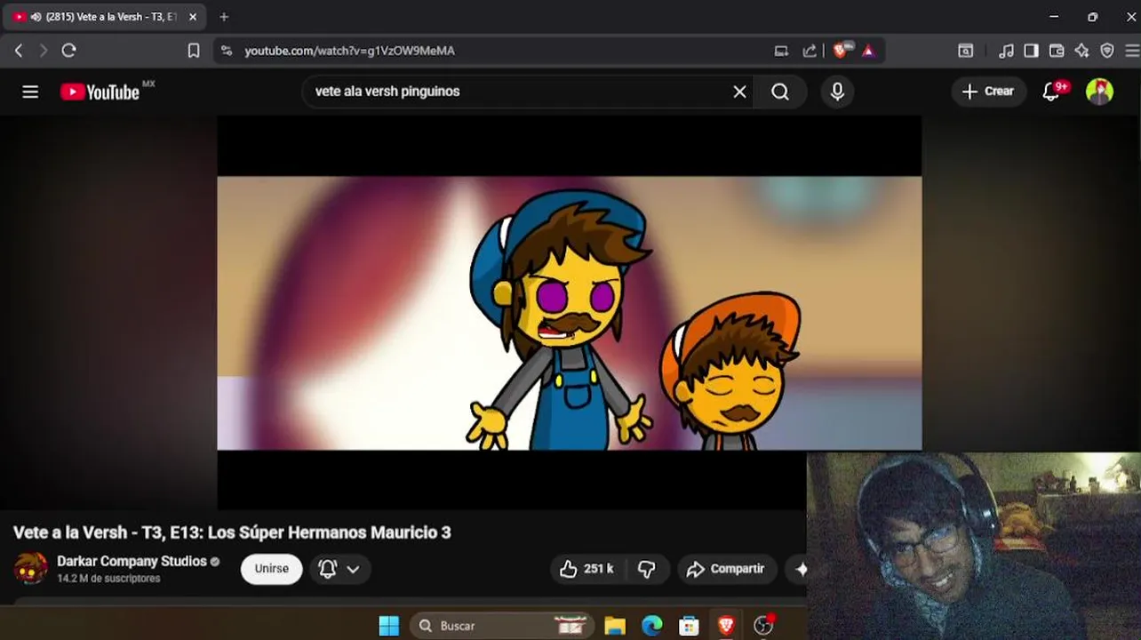Click the taskbar Buscar search box

click(502, 626)
